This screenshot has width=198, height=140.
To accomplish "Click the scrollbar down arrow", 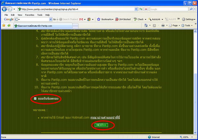I will [195, 132].
